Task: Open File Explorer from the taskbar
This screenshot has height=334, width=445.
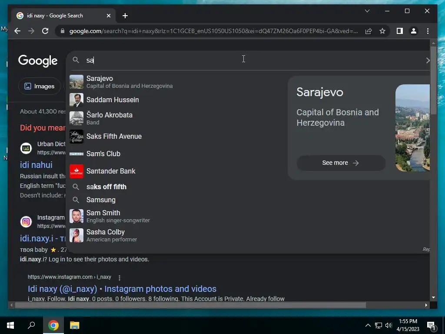Action: click(75, 325)
